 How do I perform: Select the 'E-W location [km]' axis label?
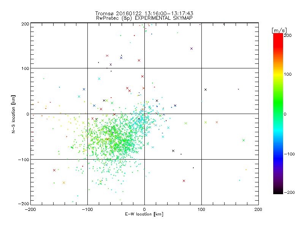144,214
